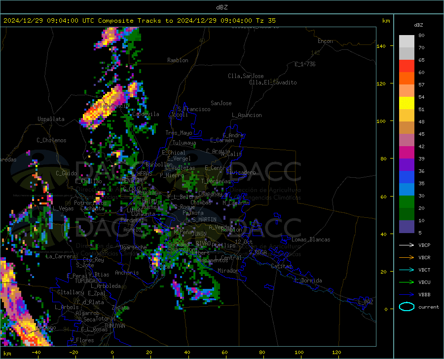Click the 'VBCP' legend label
Image resolution: width=444 pixels, height=359 pixels.
(424, 245)
